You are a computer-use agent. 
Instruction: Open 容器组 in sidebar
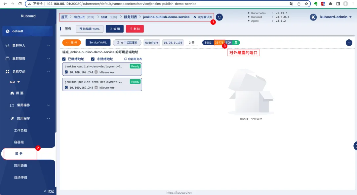coord(19,142)
